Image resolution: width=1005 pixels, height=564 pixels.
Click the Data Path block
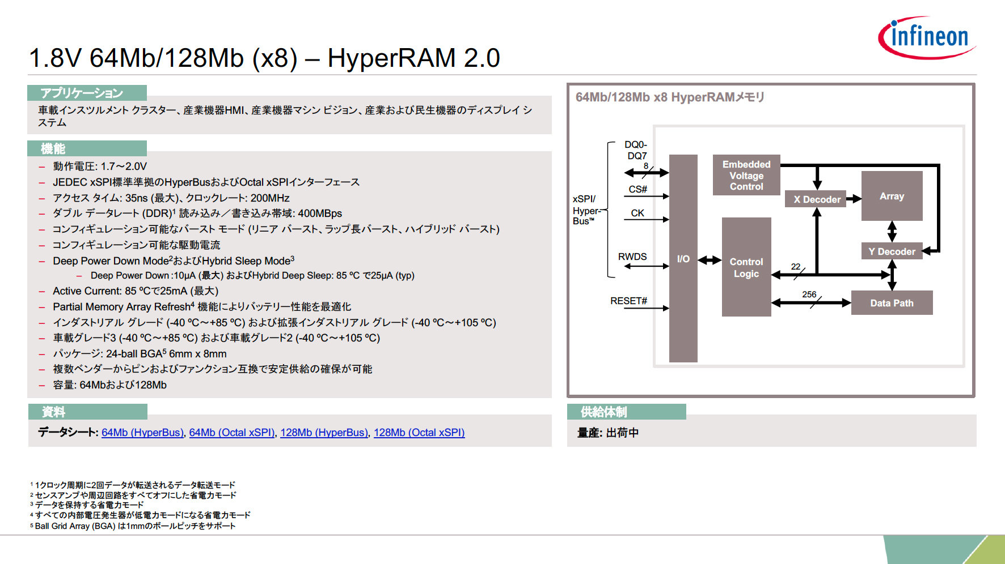coord(892,303)
